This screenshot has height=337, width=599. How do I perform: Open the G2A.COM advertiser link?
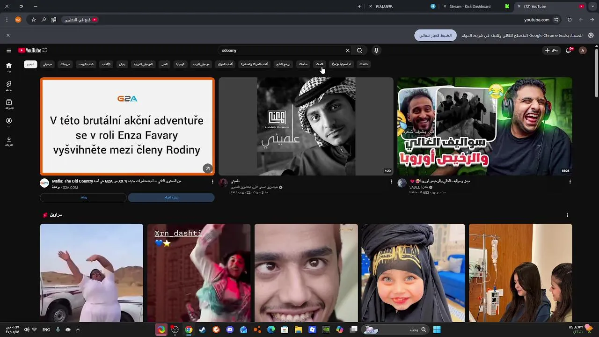(70, 187)
